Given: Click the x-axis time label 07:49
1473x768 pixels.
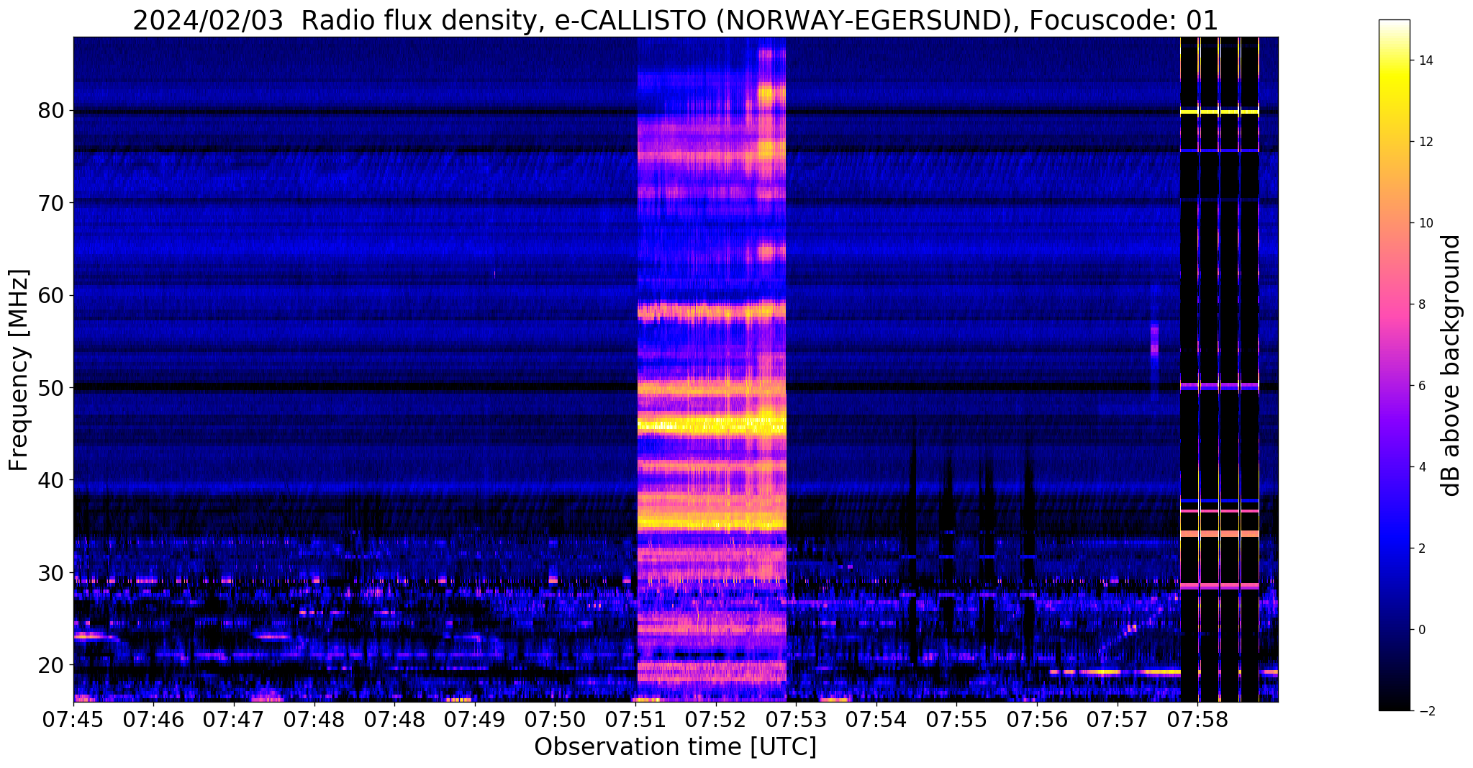Looking at the screenshot, I should pyautogui.click(x=475, y=718).
